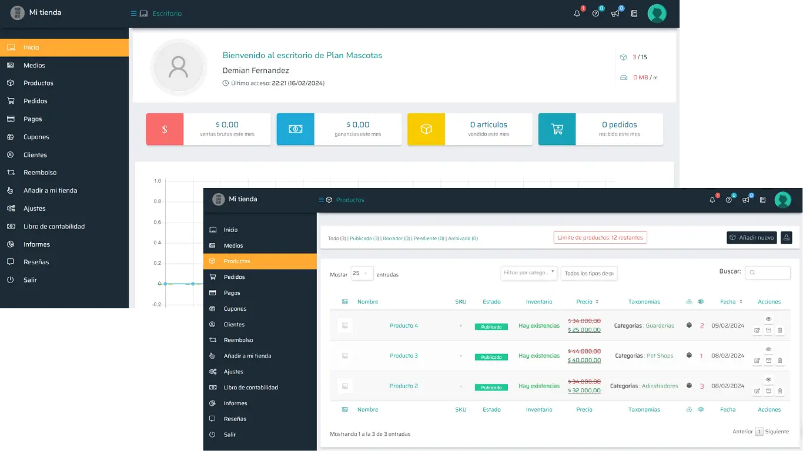The width and height of the screenshot is (803, 451).
Task: Sort by Fecha column header
Action: point(731,302)
